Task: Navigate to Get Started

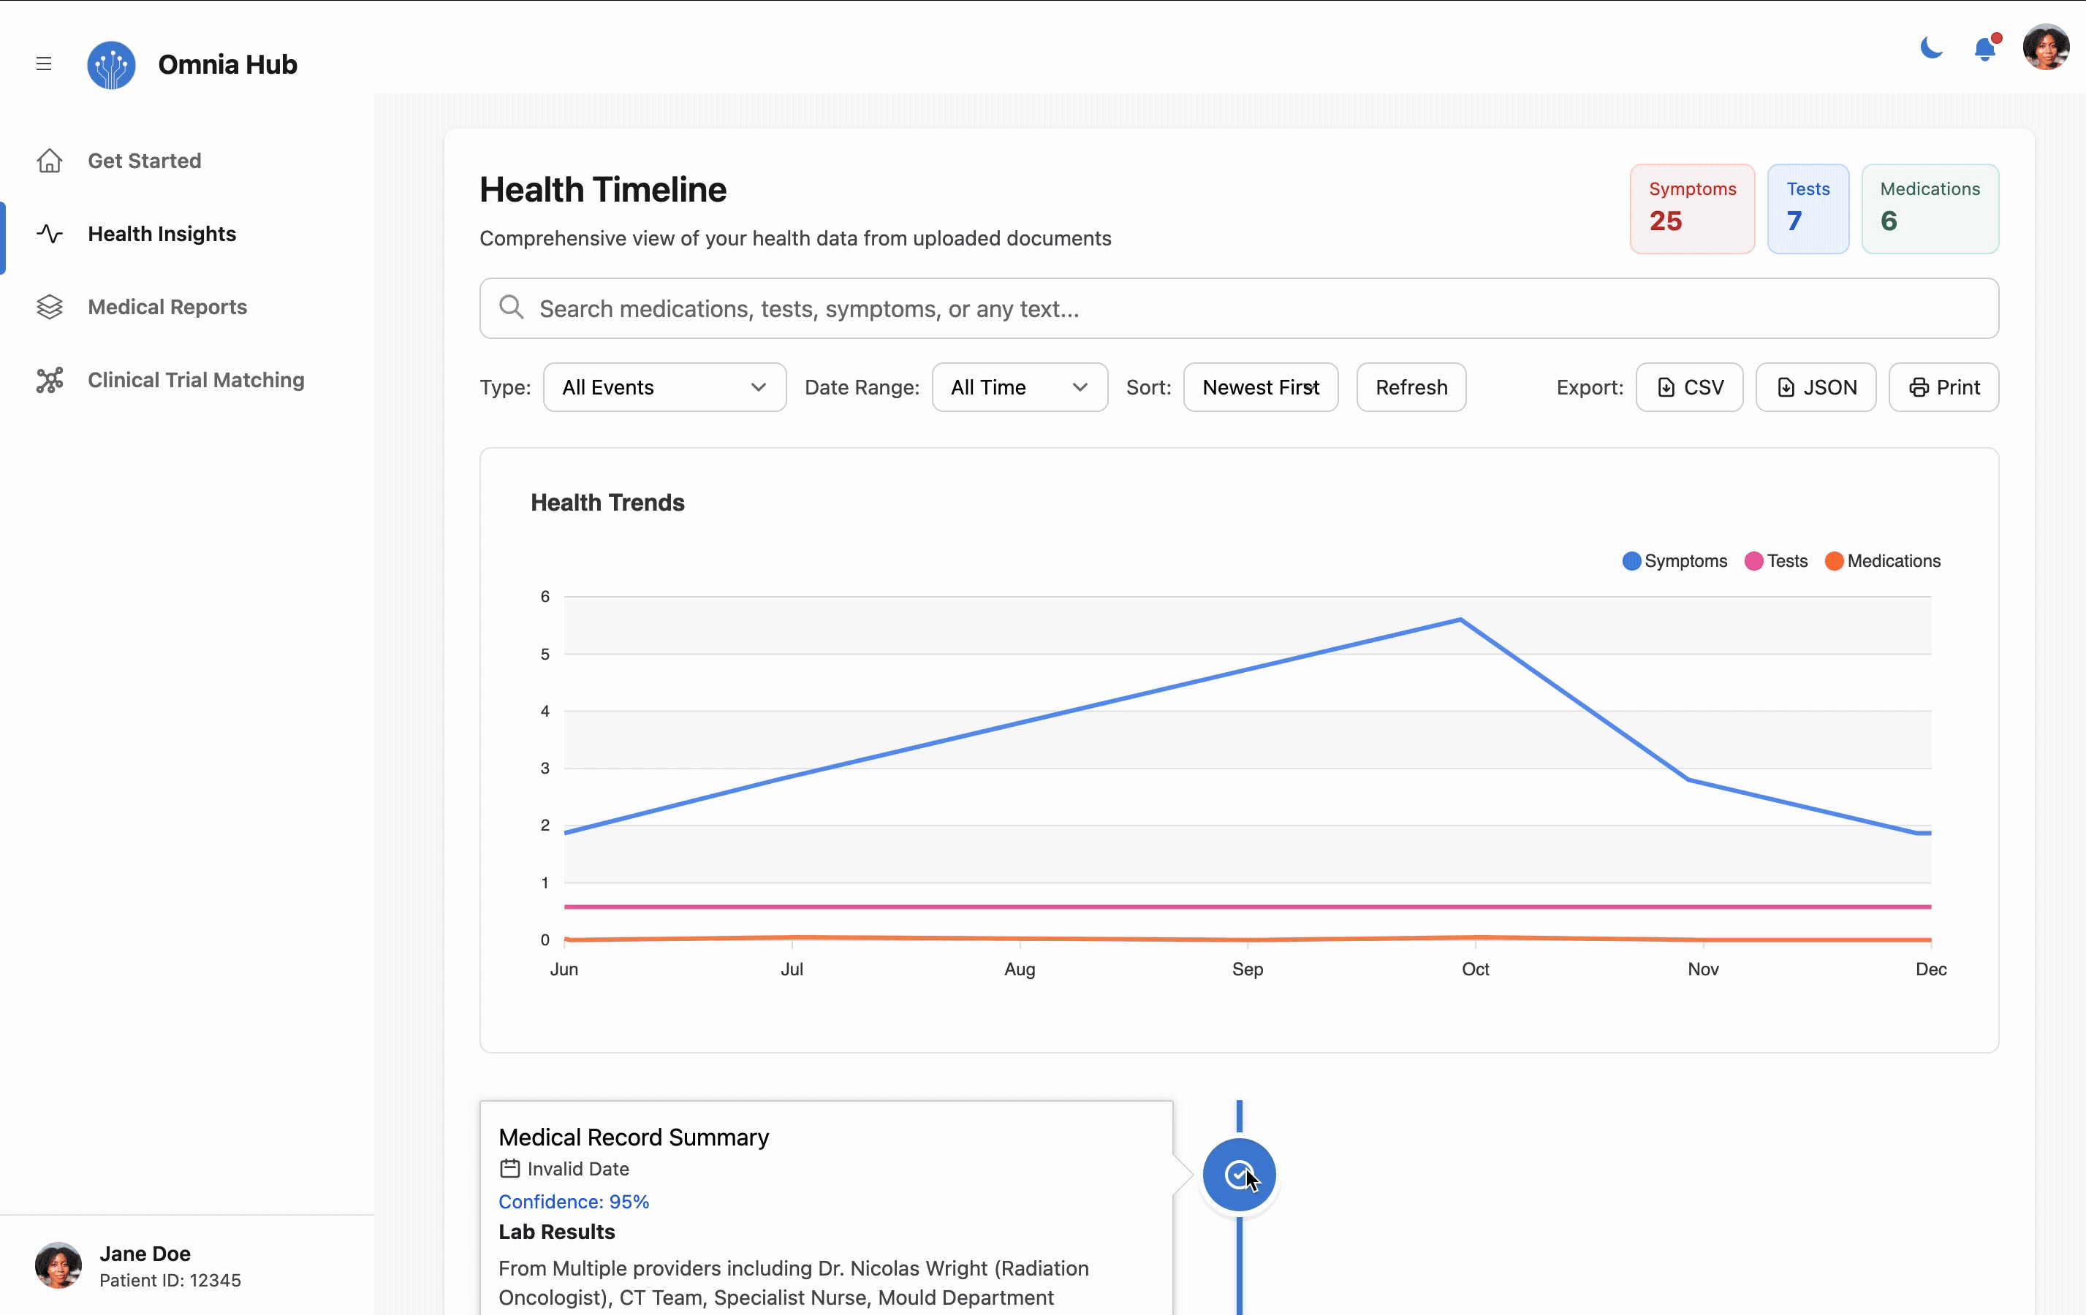Action: click(x=143, y=160)
